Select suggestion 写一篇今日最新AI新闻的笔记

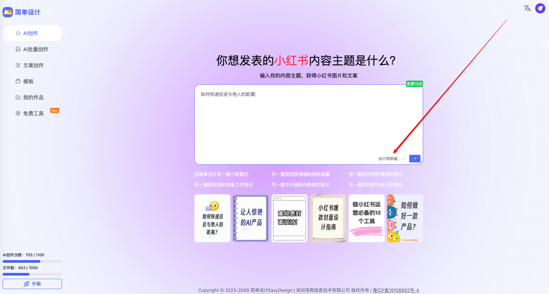301,185
